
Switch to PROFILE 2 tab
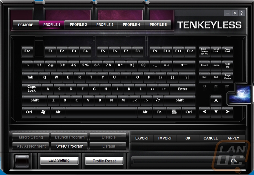pyautogui.click(x=78, y=25)
